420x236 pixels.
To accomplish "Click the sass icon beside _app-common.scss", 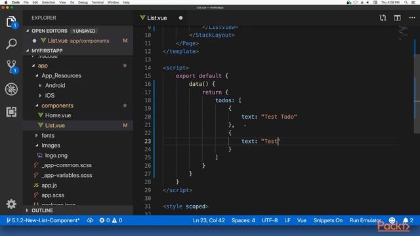I will [x=36, y=165].
